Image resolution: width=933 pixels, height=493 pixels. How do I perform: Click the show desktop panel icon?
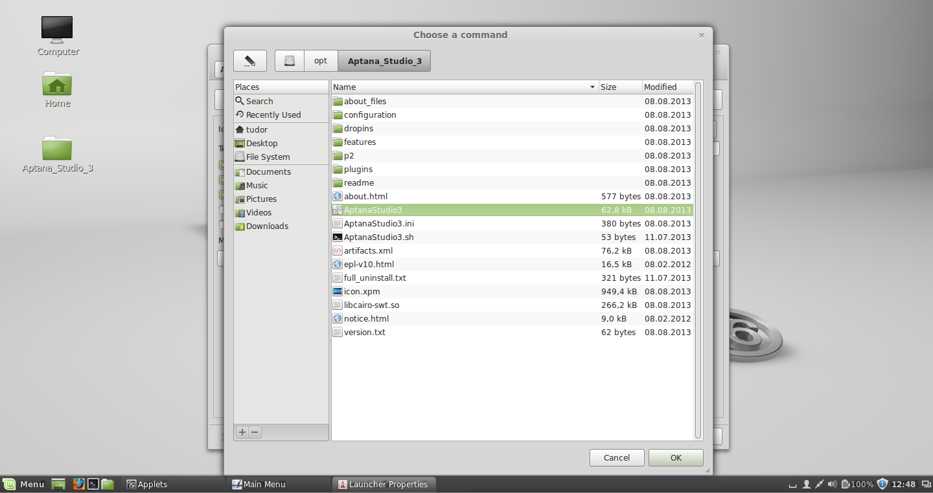[x=58, y=484]
